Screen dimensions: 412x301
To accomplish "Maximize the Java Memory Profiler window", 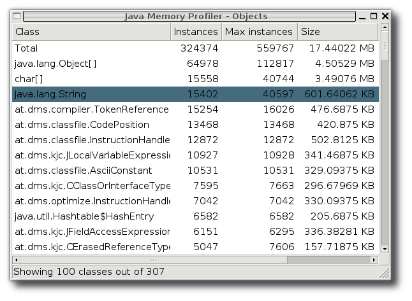I will coord(374,17).
